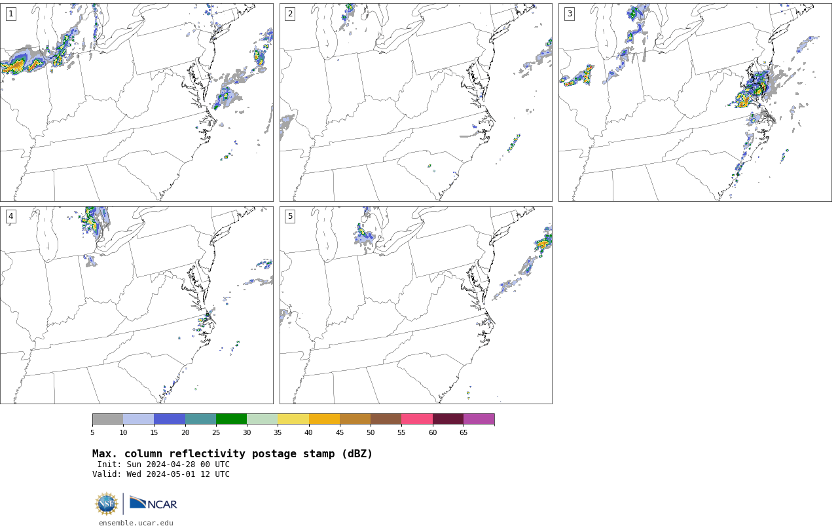Open ensemble member 4 map panel
This screenshot has width=838, height=530.
pyautogui.click(x=137, y=305)
